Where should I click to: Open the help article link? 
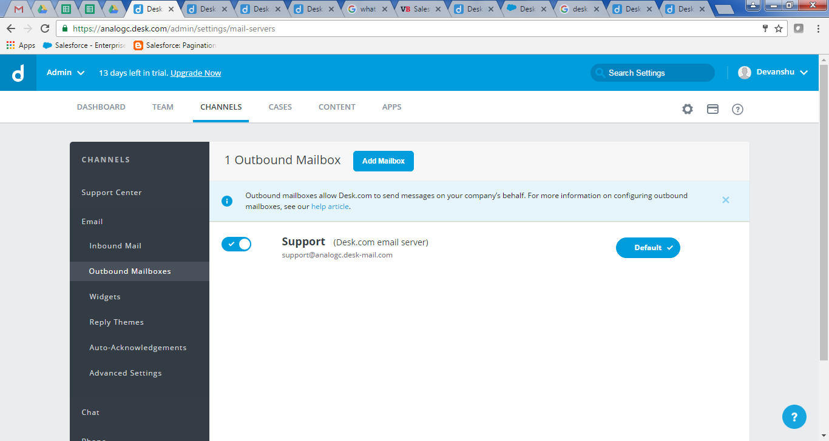tap(330, 207)
